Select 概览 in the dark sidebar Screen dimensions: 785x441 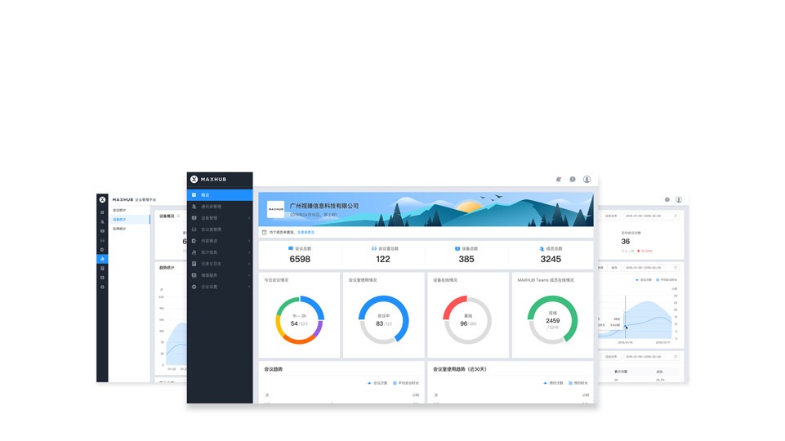(205, 195)
